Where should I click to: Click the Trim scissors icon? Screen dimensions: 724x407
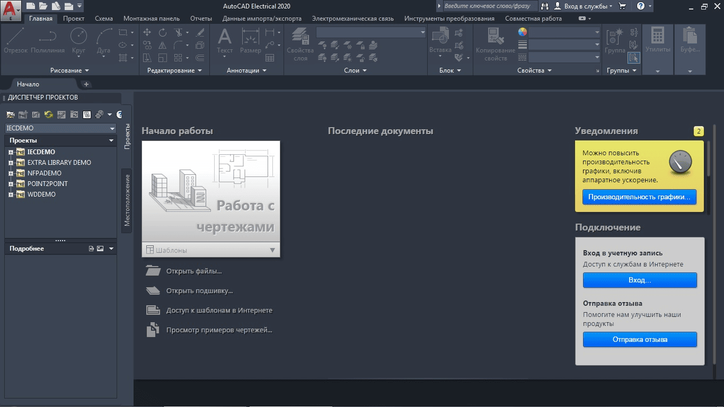[179, 33]
